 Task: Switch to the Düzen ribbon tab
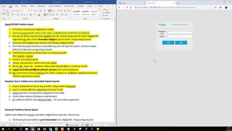(32, 6)
